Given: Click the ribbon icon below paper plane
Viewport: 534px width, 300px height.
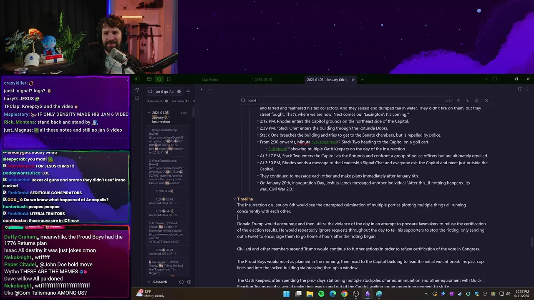Looking at the screenshot, I should tap(137, 98).
